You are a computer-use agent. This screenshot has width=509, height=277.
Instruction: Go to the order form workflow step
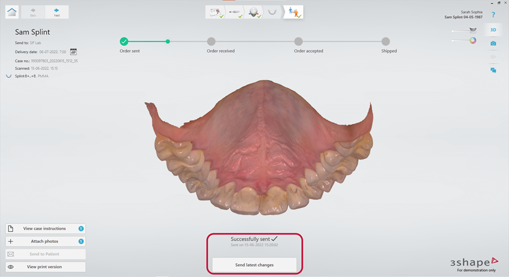pyautogui.click(x=214, y=12)
